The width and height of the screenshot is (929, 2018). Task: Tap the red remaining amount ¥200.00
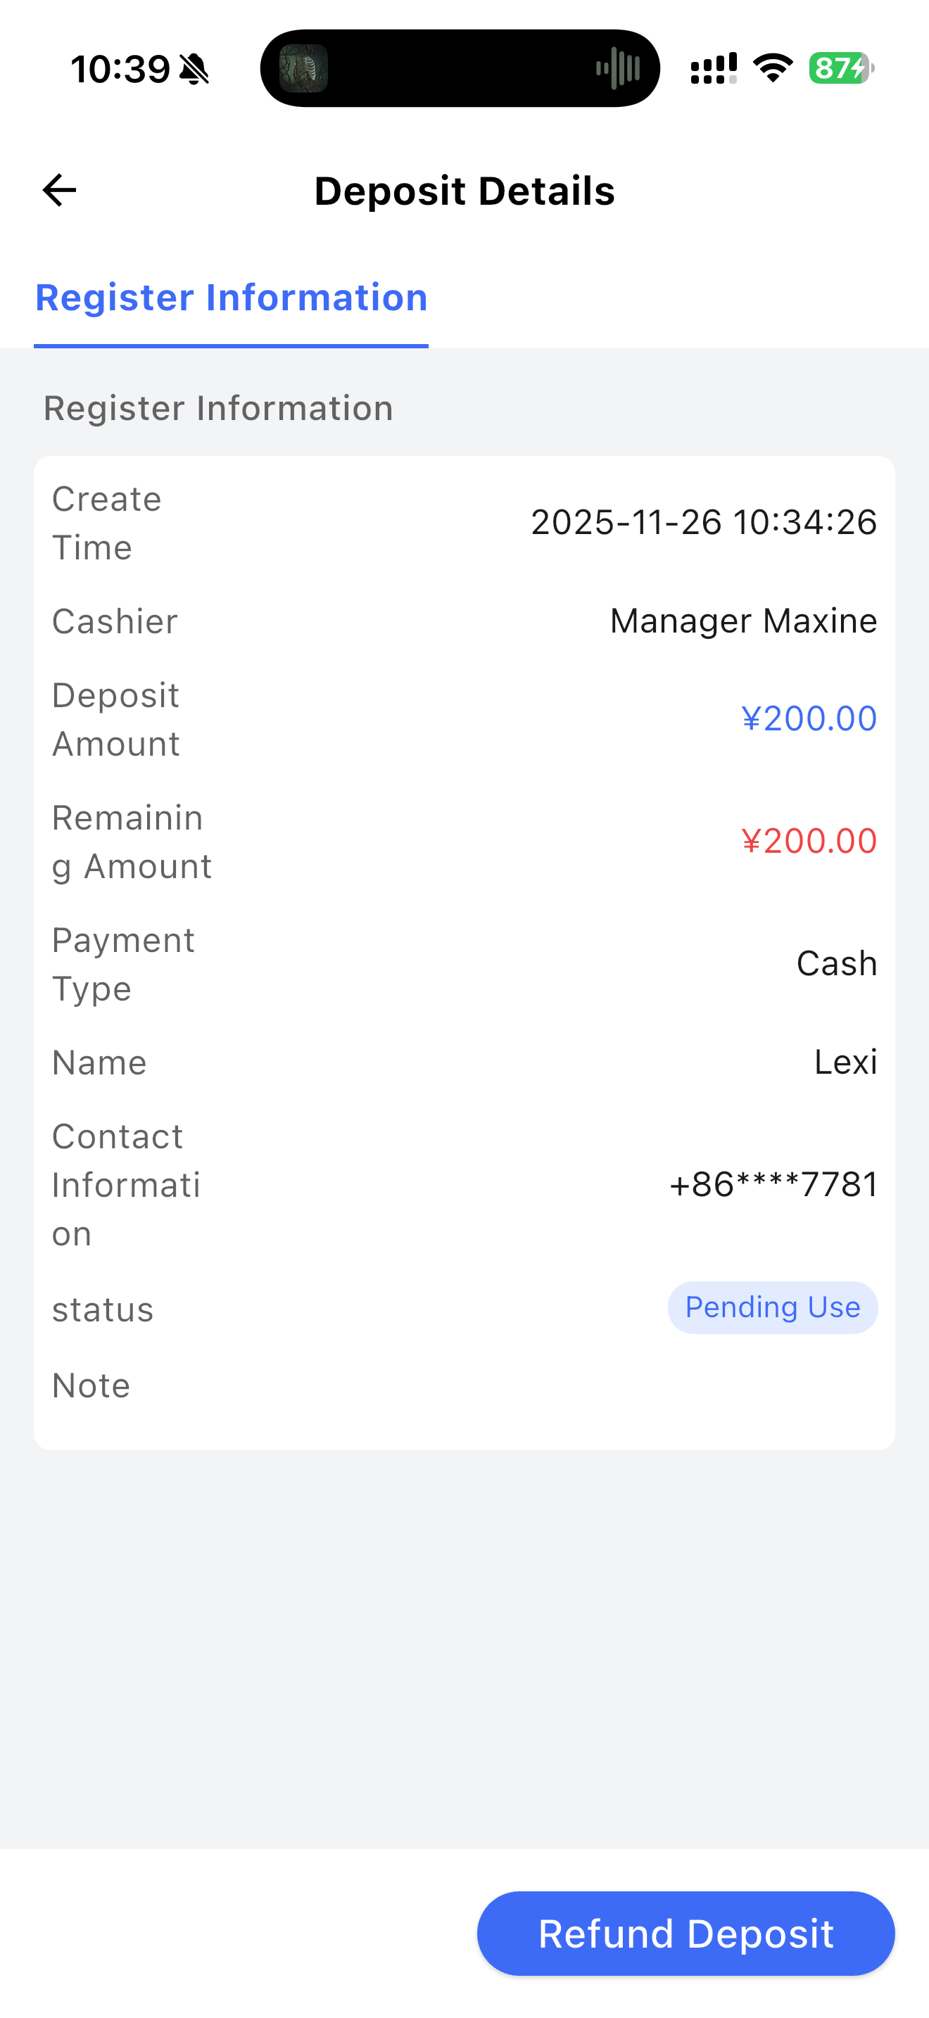point(809,841)
